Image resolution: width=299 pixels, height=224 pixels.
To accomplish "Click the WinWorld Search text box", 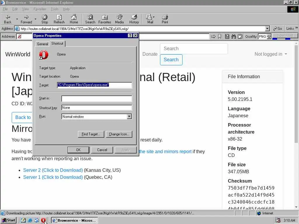I will (x=194, y=49).
